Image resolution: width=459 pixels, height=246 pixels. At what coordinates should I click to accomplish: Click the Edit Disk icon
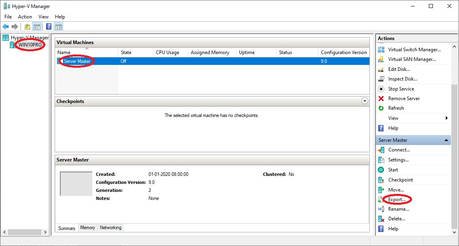click(381, 69)
